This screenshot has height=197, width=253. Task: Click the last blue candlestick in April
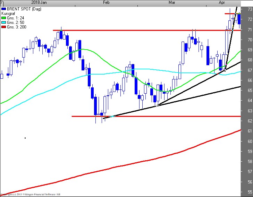(239, 19)
